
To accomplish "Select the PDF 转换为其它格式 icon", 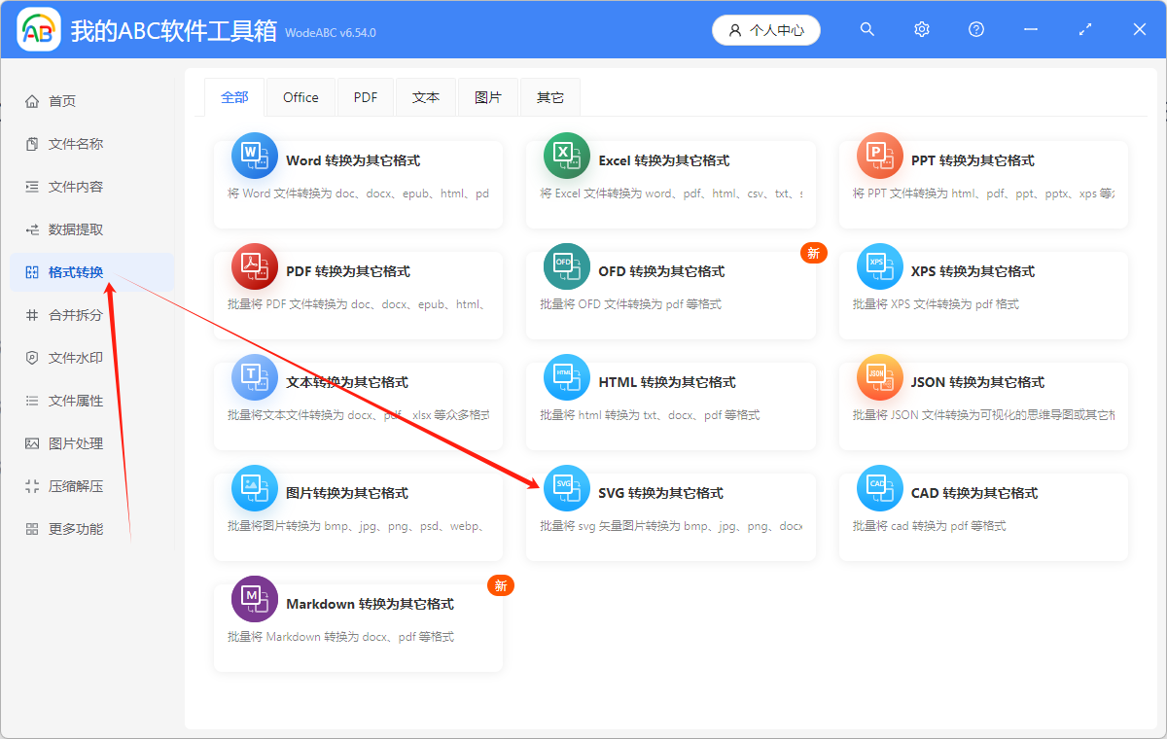I will [x=254, y=265].
